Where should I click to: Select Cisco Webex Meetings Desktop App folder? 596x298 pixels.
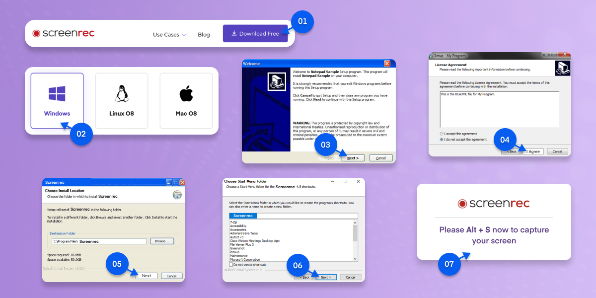[254, 241]
